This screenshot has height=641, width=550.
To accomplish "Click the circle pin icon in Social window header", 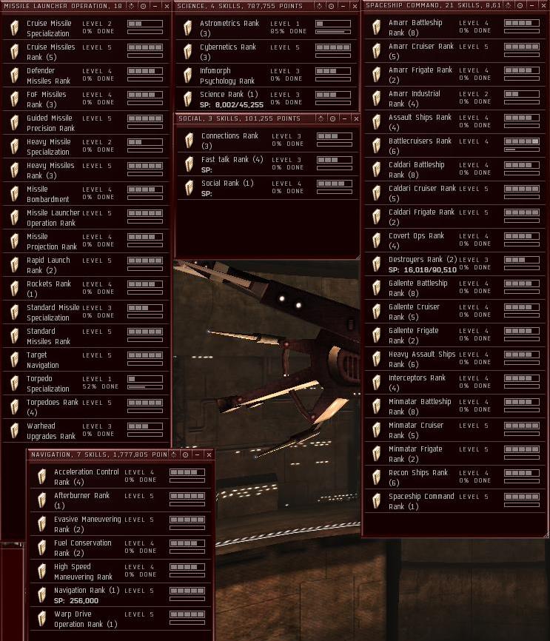I will 333,118.
